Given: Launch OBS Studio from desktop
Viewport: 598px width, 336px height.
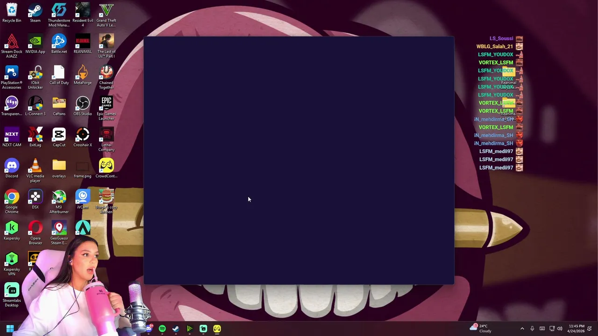Looking at the screenshot, I should coord(83,107).
